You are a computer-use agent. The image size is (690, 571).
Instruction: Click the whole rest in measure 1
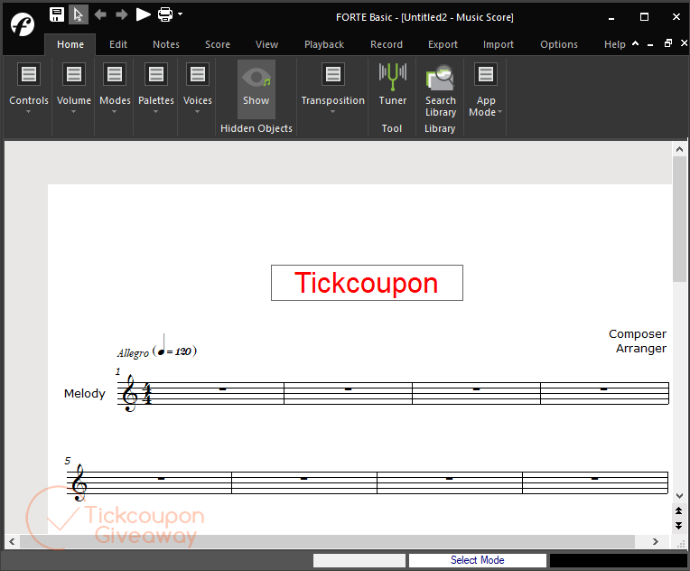(x=222, y=389)
